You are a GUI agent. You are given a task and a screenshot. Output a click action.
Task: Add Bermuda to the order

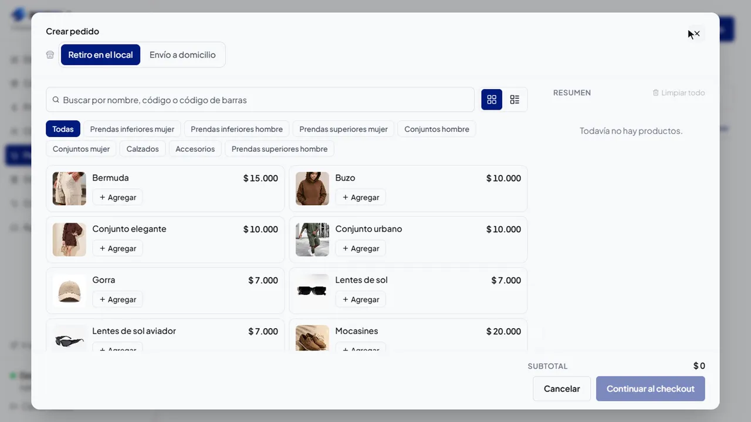117,198
